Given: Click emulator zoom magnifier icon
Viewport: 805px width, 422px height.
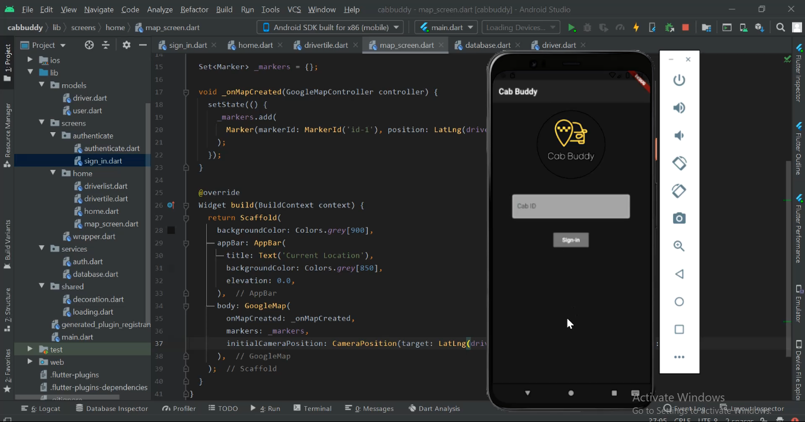Looking at the screenshot, I should [679, 246].
